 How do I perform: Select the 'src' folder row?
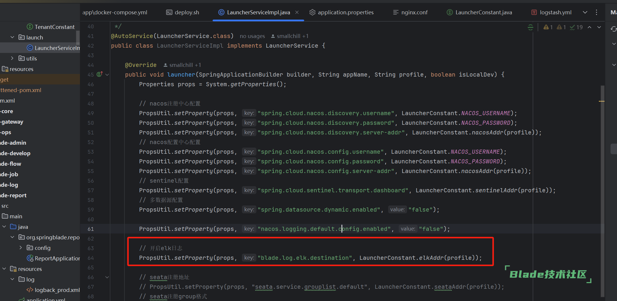[x=40, y=206]
